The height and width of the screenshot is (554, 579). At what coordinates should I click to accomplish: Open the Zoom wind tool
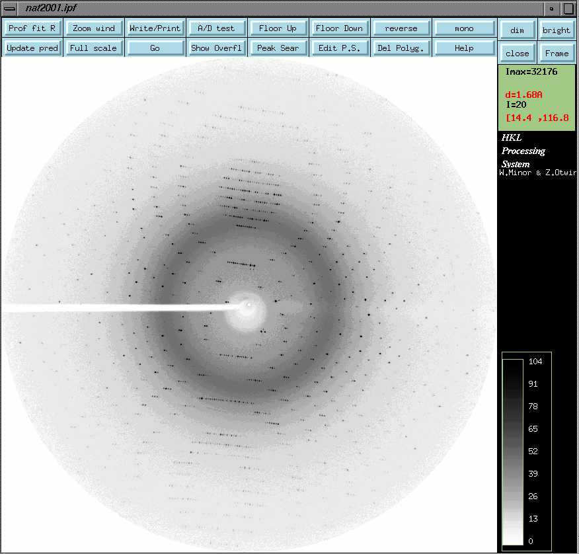[93, 28]
